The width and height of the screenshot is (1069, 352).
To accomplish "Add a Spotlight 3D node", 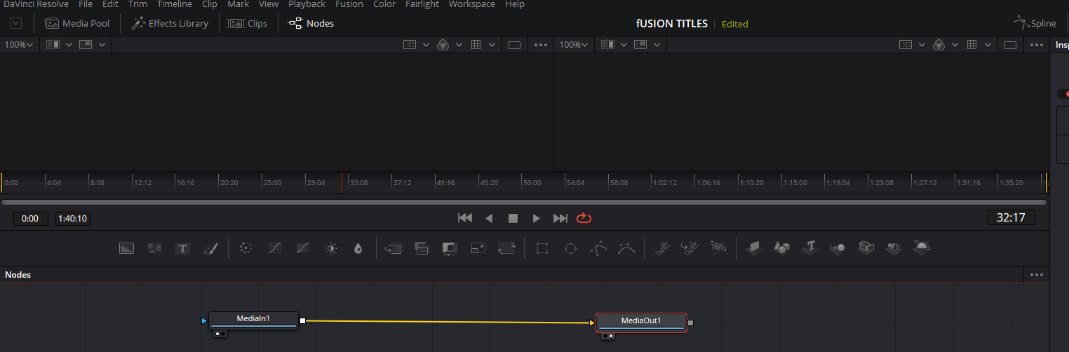I will click(894, 248).
